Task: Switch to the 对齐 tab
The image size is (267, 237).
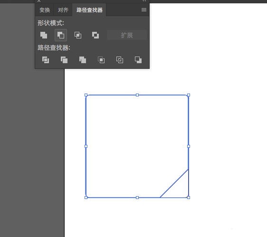Action: [x=63, y=10]
